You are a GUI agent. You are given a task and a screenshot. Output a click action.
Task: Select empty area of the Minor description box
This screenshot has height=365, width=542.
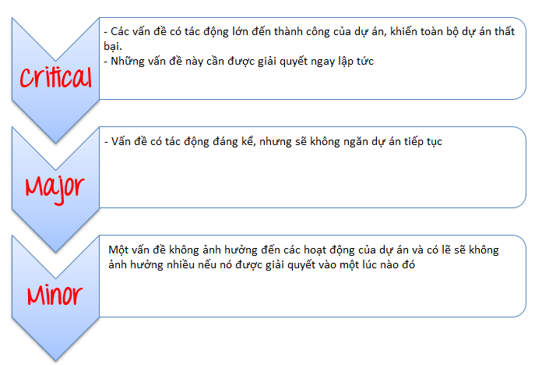pos(311,294)
